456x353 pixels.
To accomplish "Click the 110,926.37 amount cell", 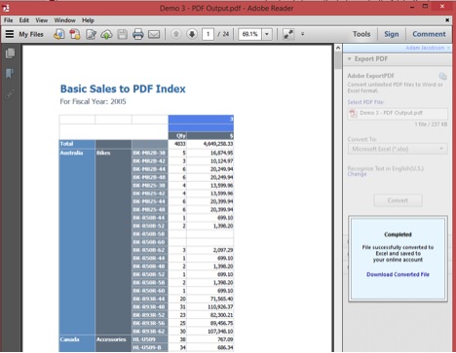I will [220, 306].
